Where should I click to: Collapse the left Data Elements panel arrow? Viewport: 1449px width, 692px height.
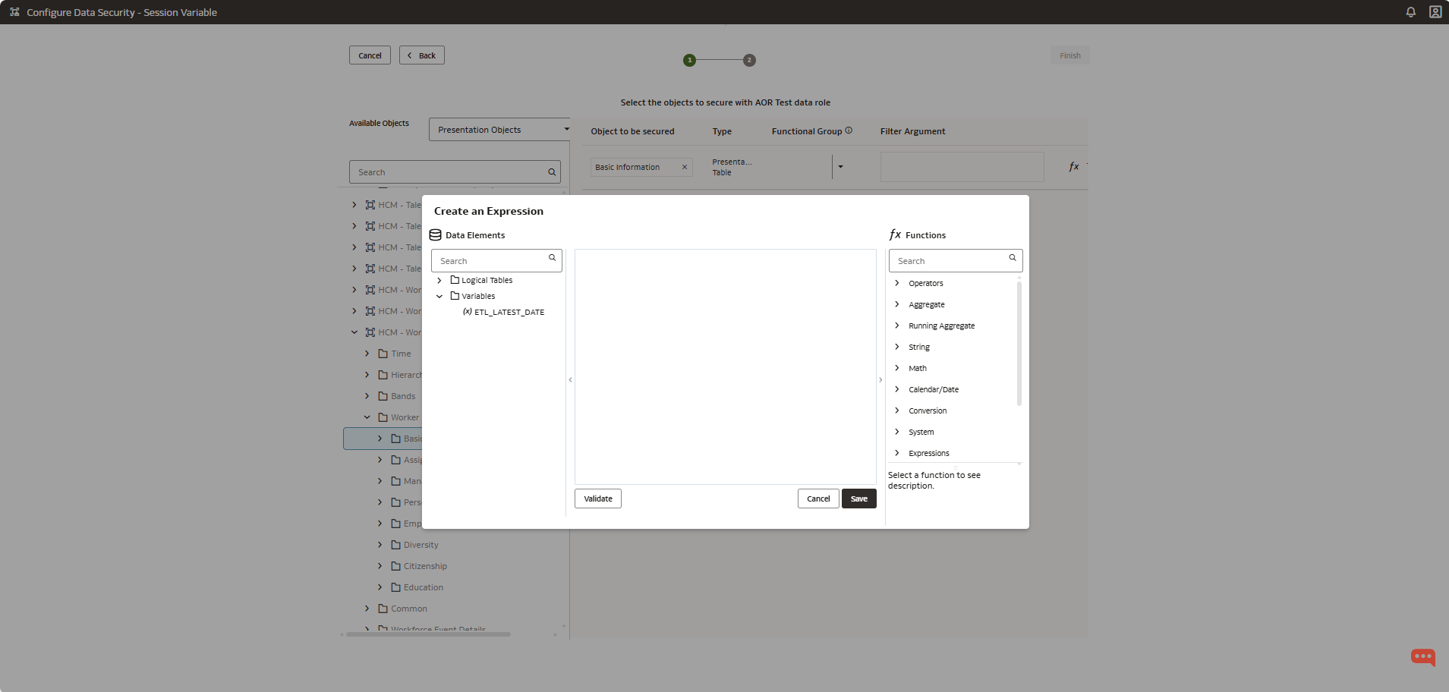click(570, 379)
